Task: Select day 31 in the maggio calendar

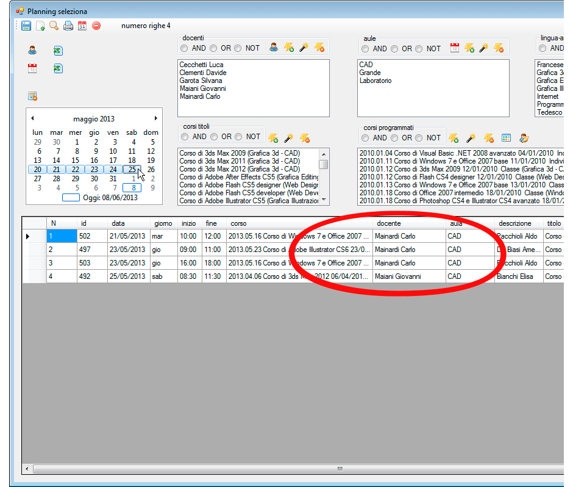Action: [113, 179]
